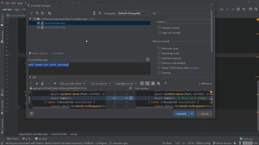
Task: Collapse all nodes in the changes tree
Action: (100, 13)
